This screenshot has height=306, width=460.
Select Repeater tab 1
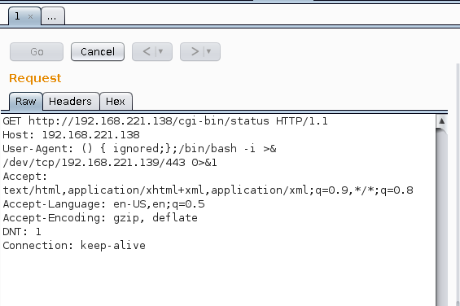click(x=24, y=16)
